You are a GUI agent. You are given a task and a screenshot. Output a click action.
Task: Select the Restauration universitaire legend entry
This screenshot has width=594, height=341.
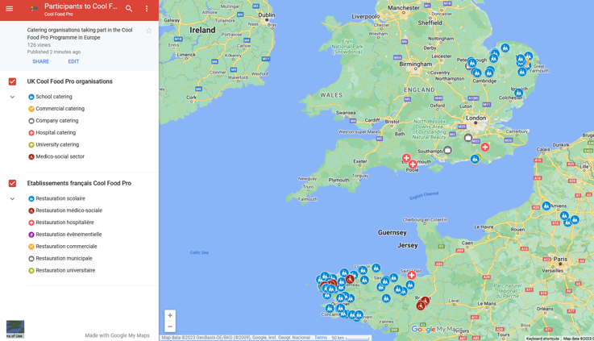(x=62, y=271)
